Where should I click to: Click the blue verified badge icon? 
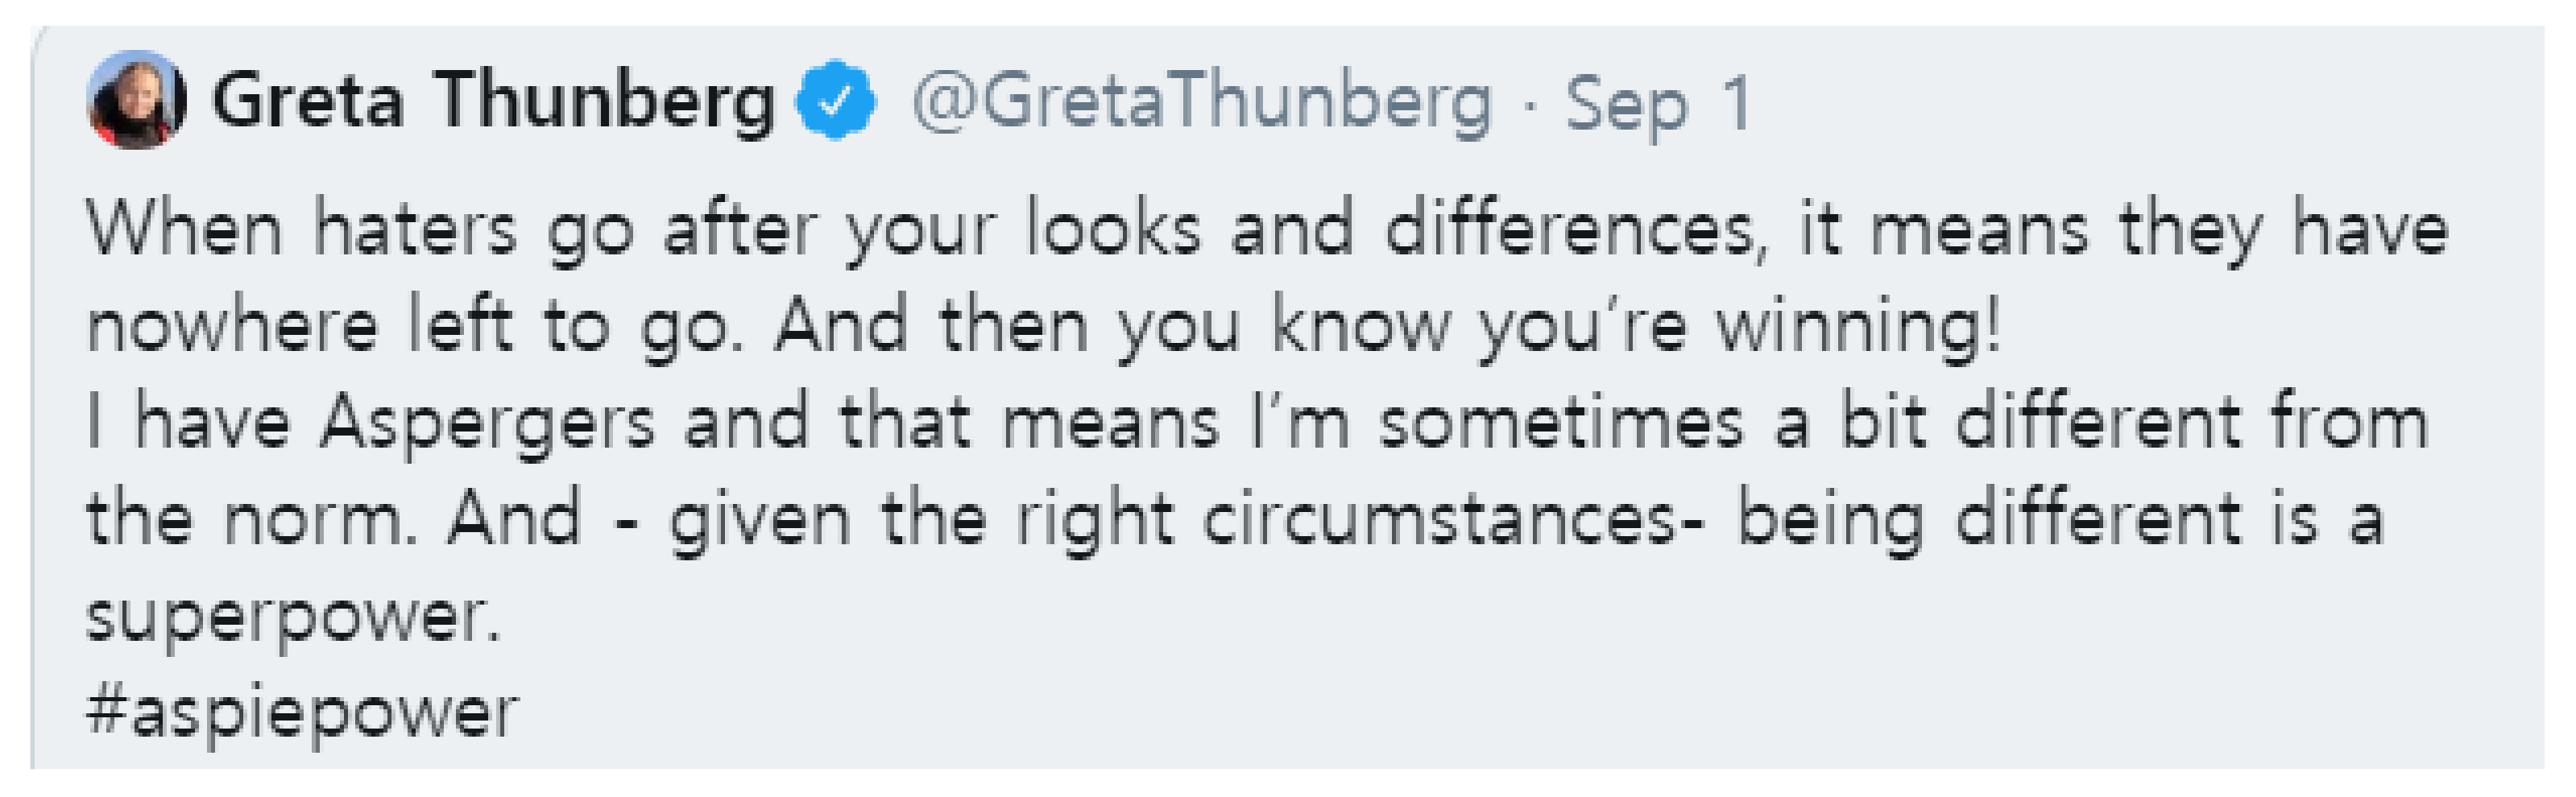(x=835, y=101)
